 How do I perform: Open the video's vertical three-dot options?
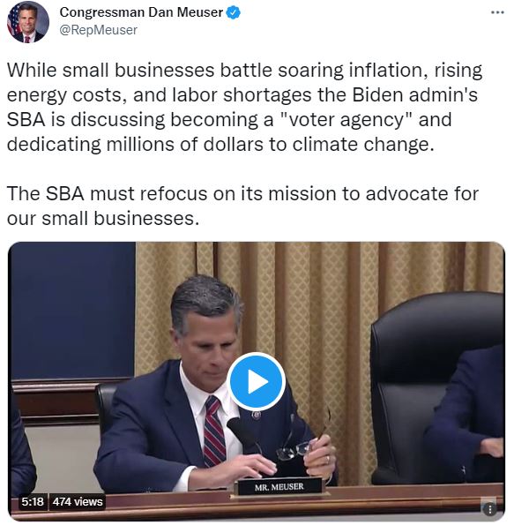[x=490, y=509]
